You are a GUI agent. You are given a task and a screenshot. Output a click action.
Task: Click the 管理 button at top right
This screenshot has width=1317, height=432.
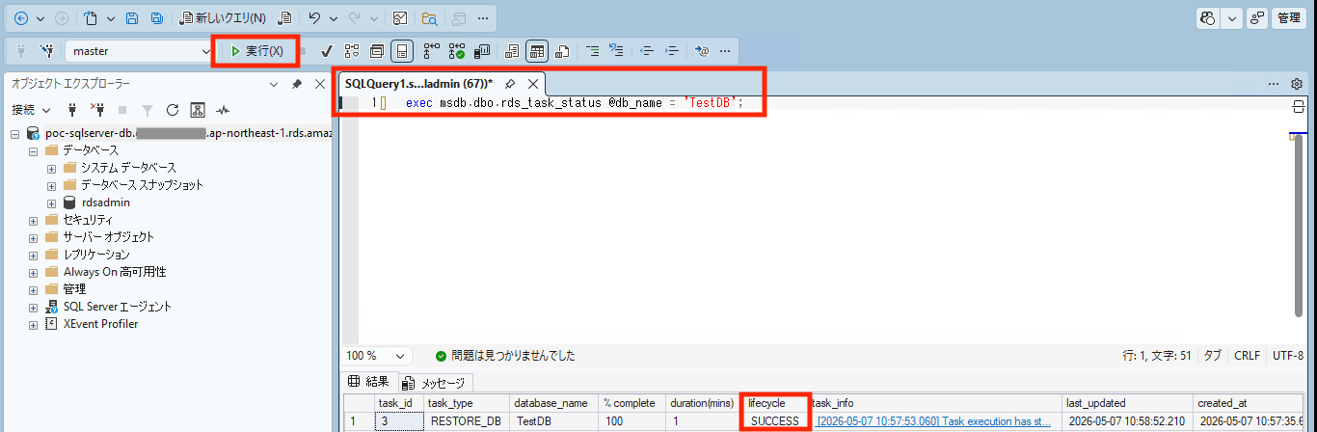1288,18
